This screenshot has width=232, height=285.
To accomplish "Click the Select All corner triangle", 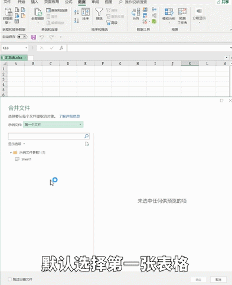I will pyautogui.click(x=4, y=63).
